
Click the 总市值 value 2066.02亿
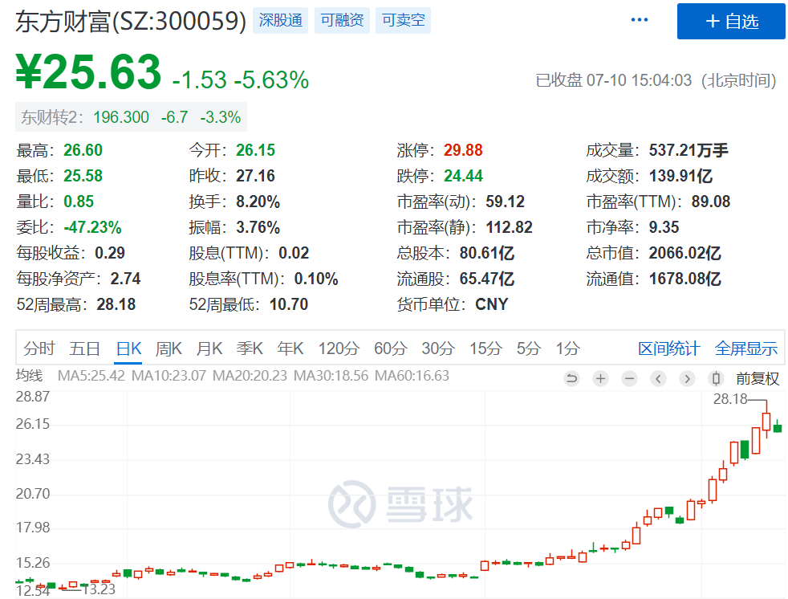(684, 252)
